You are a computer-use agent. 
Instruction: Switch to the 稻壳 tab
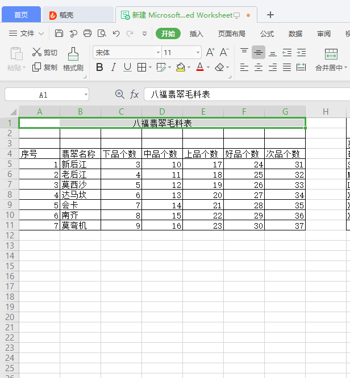click(78, 15)
